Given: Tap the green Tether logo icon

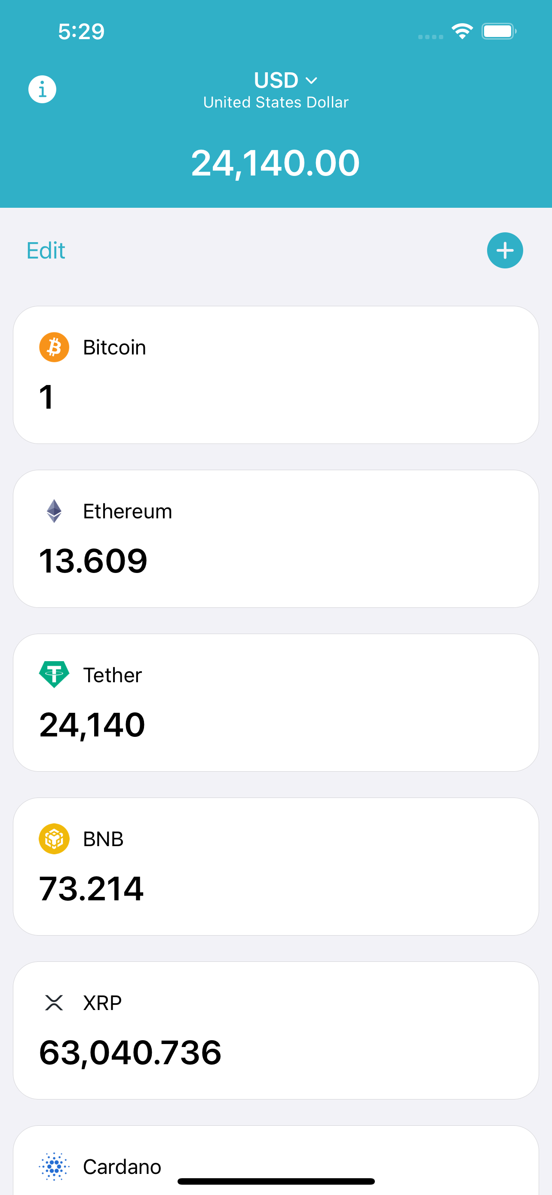Looking at the screenshot, I should 54,674.
